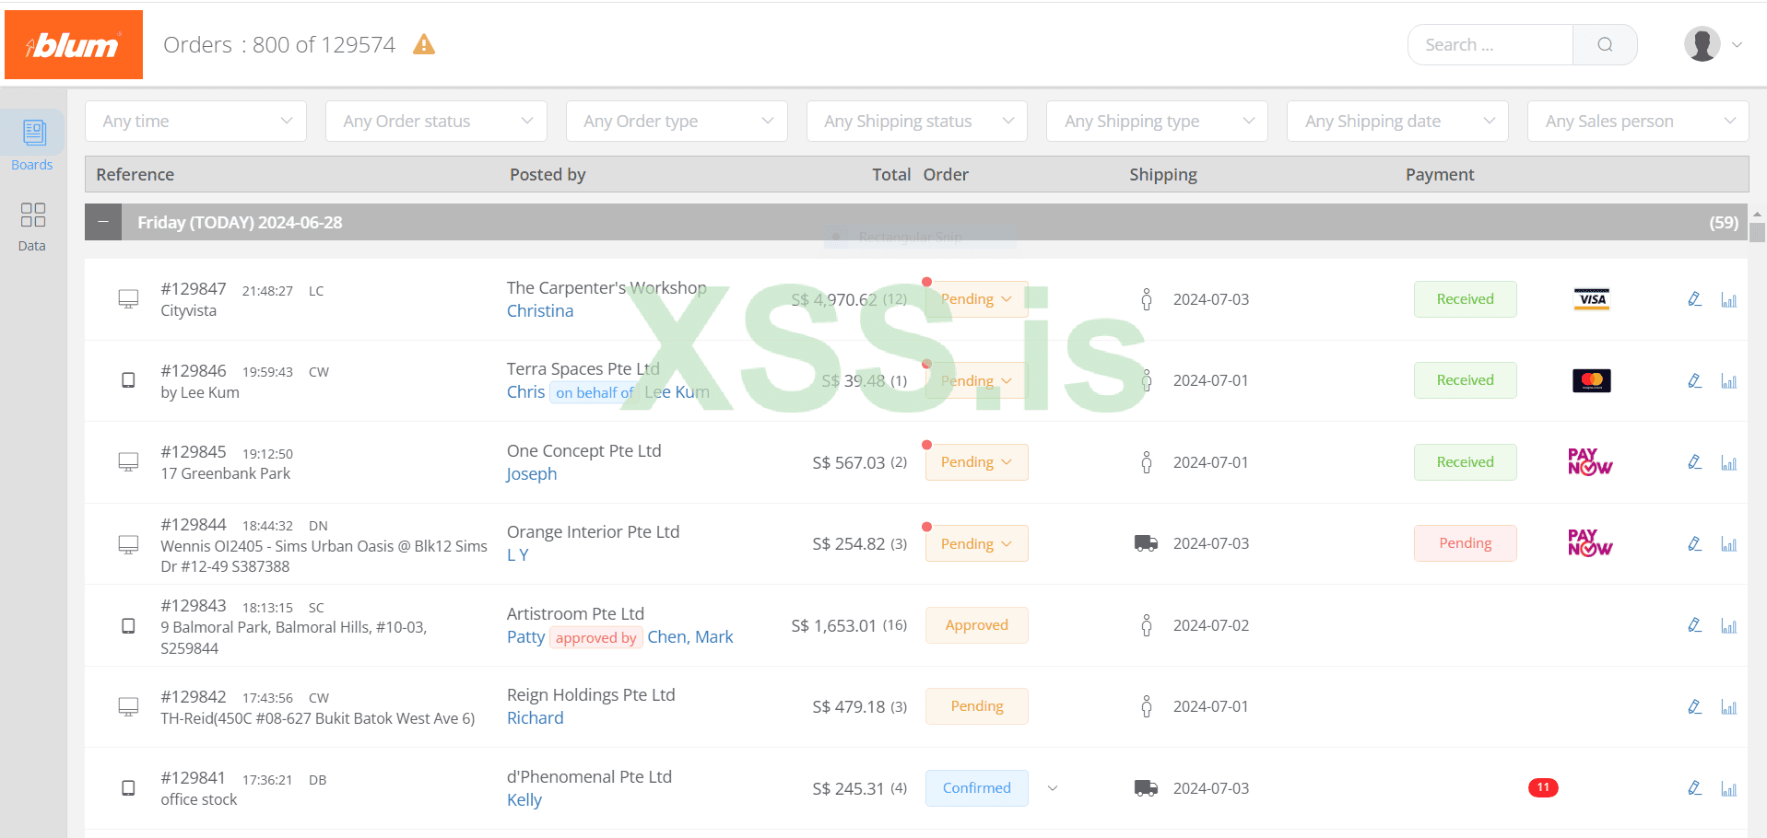This screenshot has height=838, width=1767.
Task: Open the Richard poster link
Action: pyautogui.click(x=535, y=718)
